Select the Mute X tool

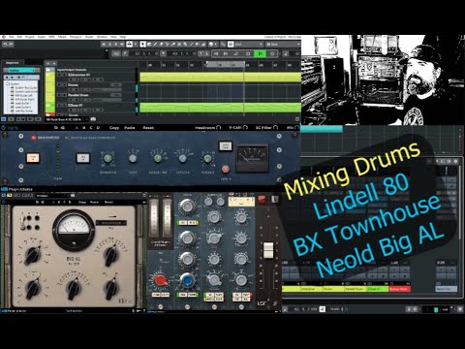tap(179, 44)
